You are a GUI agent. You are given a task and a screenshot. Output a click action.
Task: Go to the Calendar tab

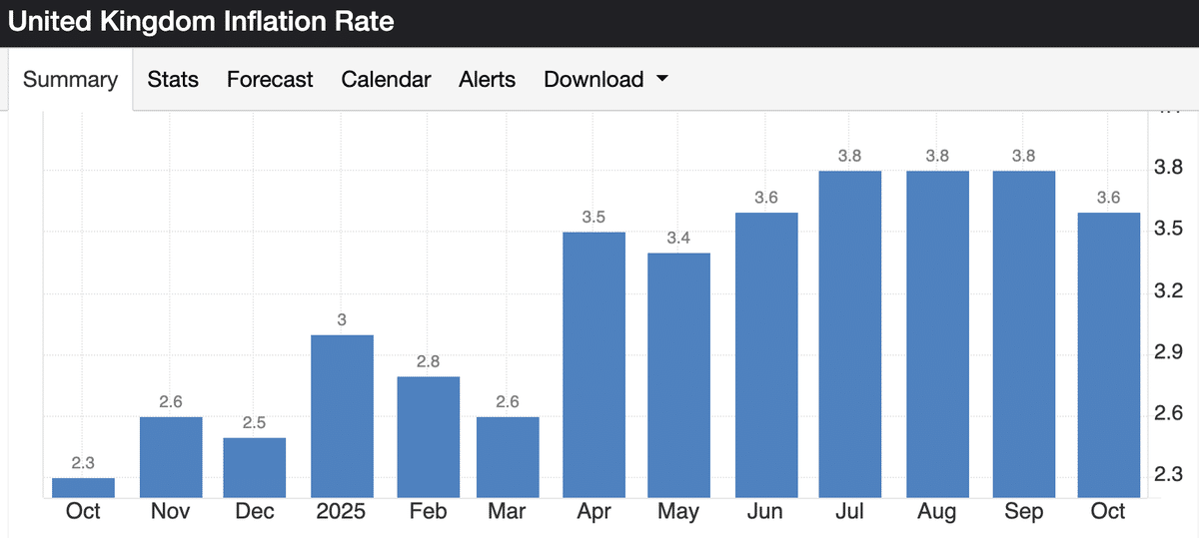pos(386,80)
